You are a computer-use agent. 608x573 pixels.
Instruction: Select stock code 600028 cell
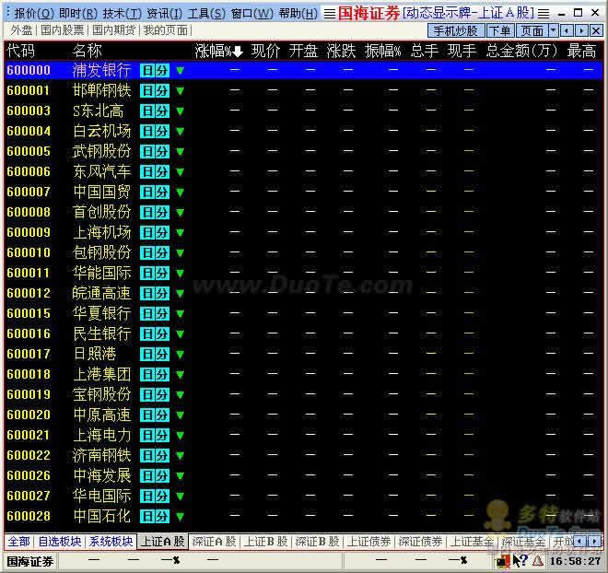(x=29, y=516)
